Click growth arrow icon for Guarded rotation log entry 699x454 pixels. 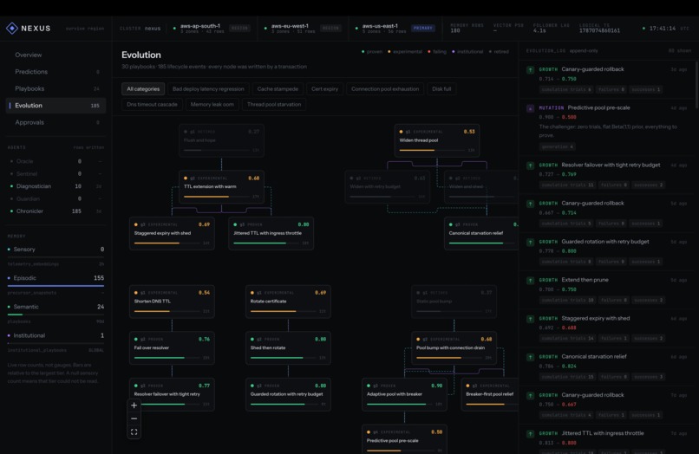pos(531,243)
